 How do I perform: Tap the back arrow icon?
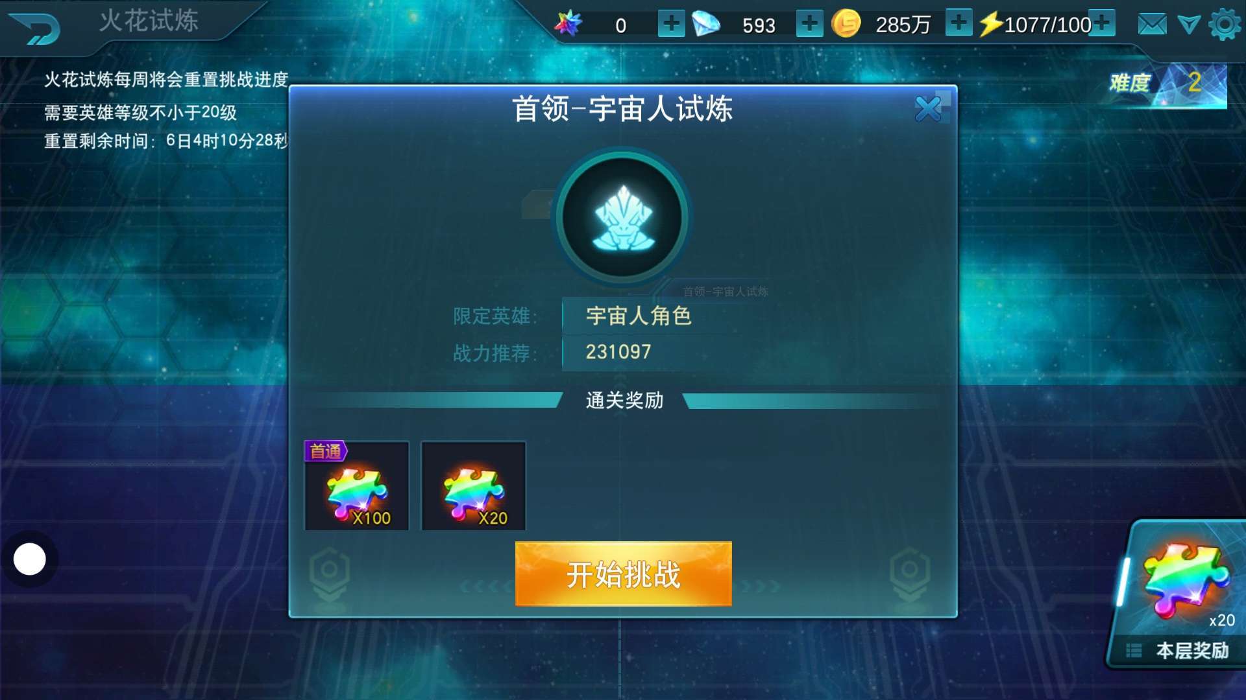36,29
